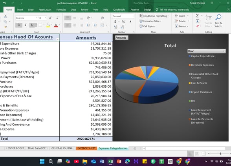
Task: Toggle Align Left alignment
Action: click(x=68, y=25)
